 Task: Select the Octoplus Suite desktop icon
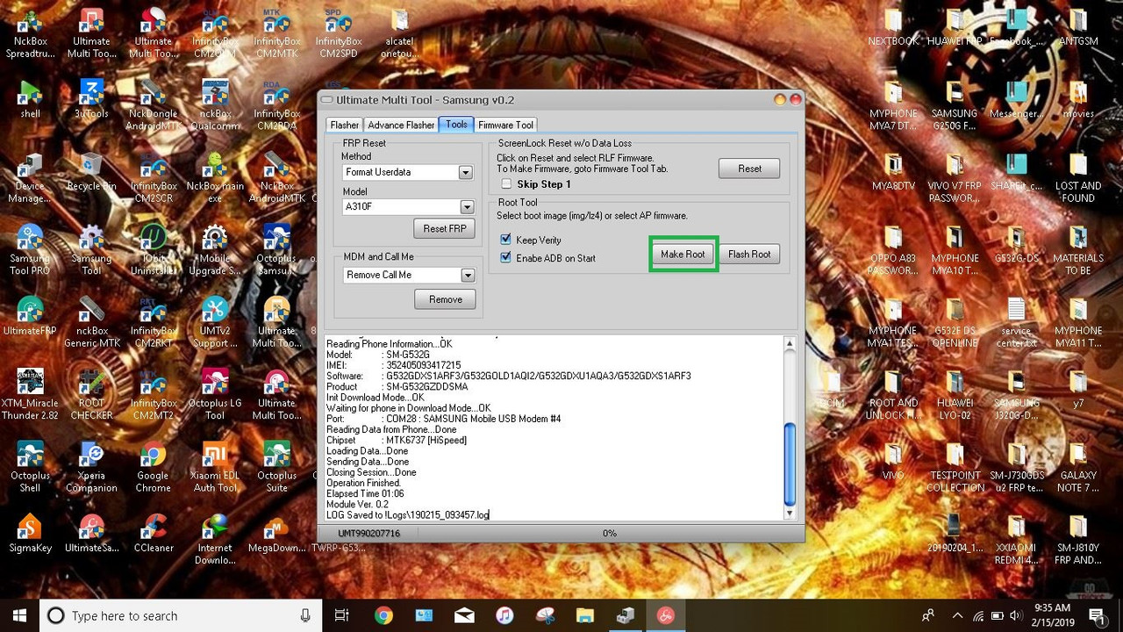276,467
